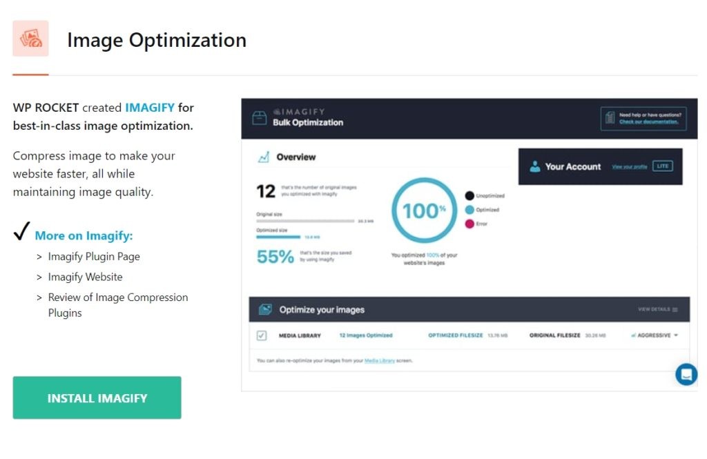Expand View Details in Optimize header
The width and height of the screenshot is (707, 459).
(657, 310)
